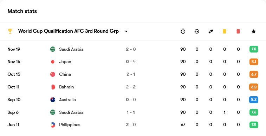The width and height of the screenshot is (266, 136).
Task: Click the Australia flag icon
Action: tap(53, 100)
